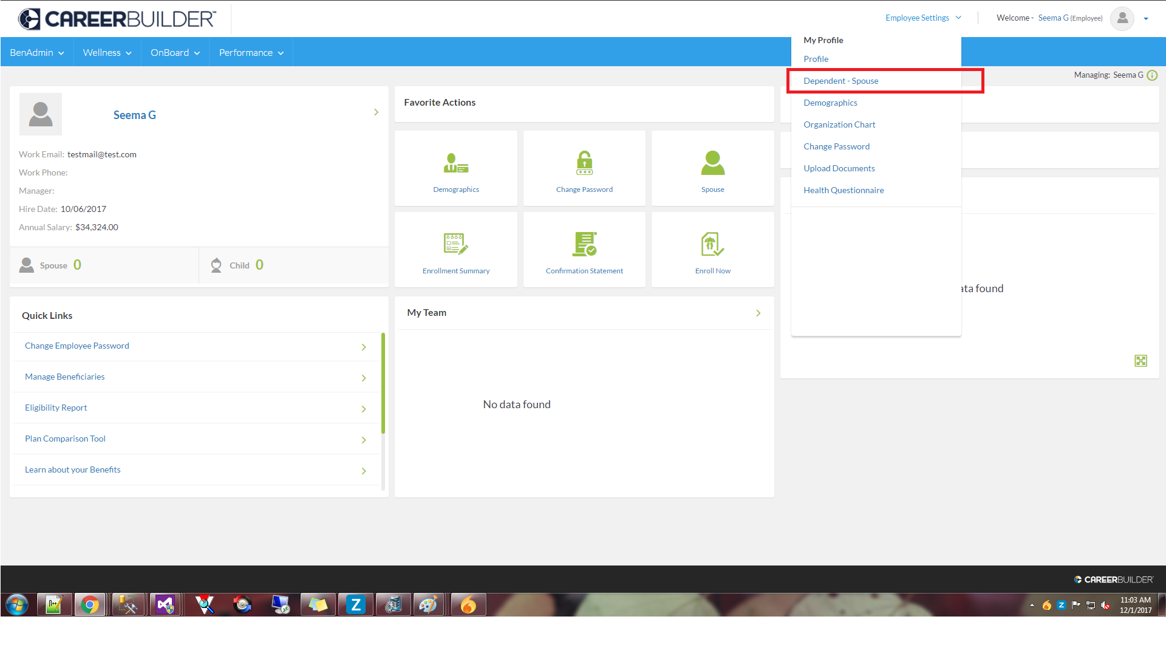This screenshot has height=656, width=1166.
Task: Expand the Wellness dropdown menu
Action: coord(107,53)
